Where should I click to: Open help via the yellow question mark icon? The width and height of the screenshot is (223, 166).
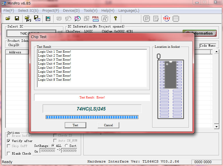coord(116,18)
